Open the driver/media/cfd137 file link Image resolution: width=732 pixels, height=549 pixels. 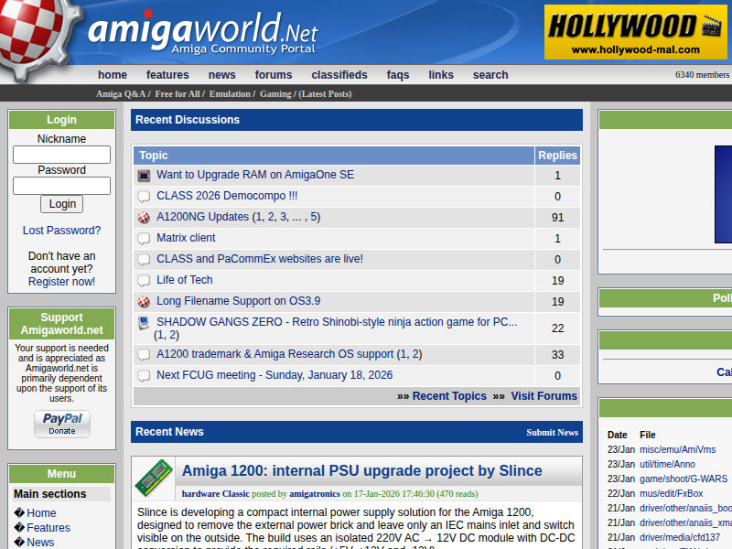(680, 537)
